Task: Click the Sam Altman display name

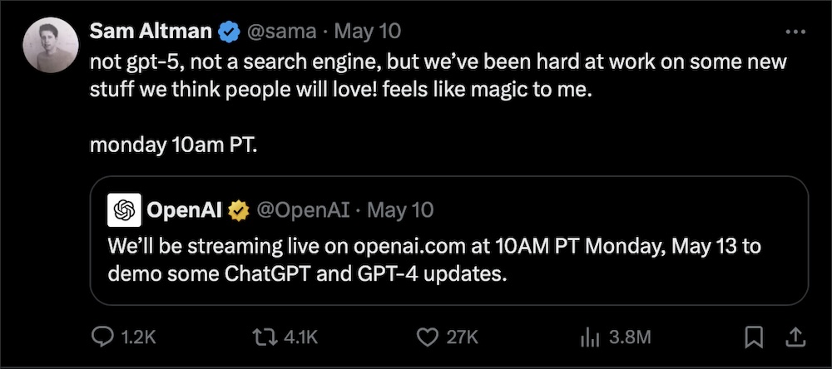Action: point(151,32)
